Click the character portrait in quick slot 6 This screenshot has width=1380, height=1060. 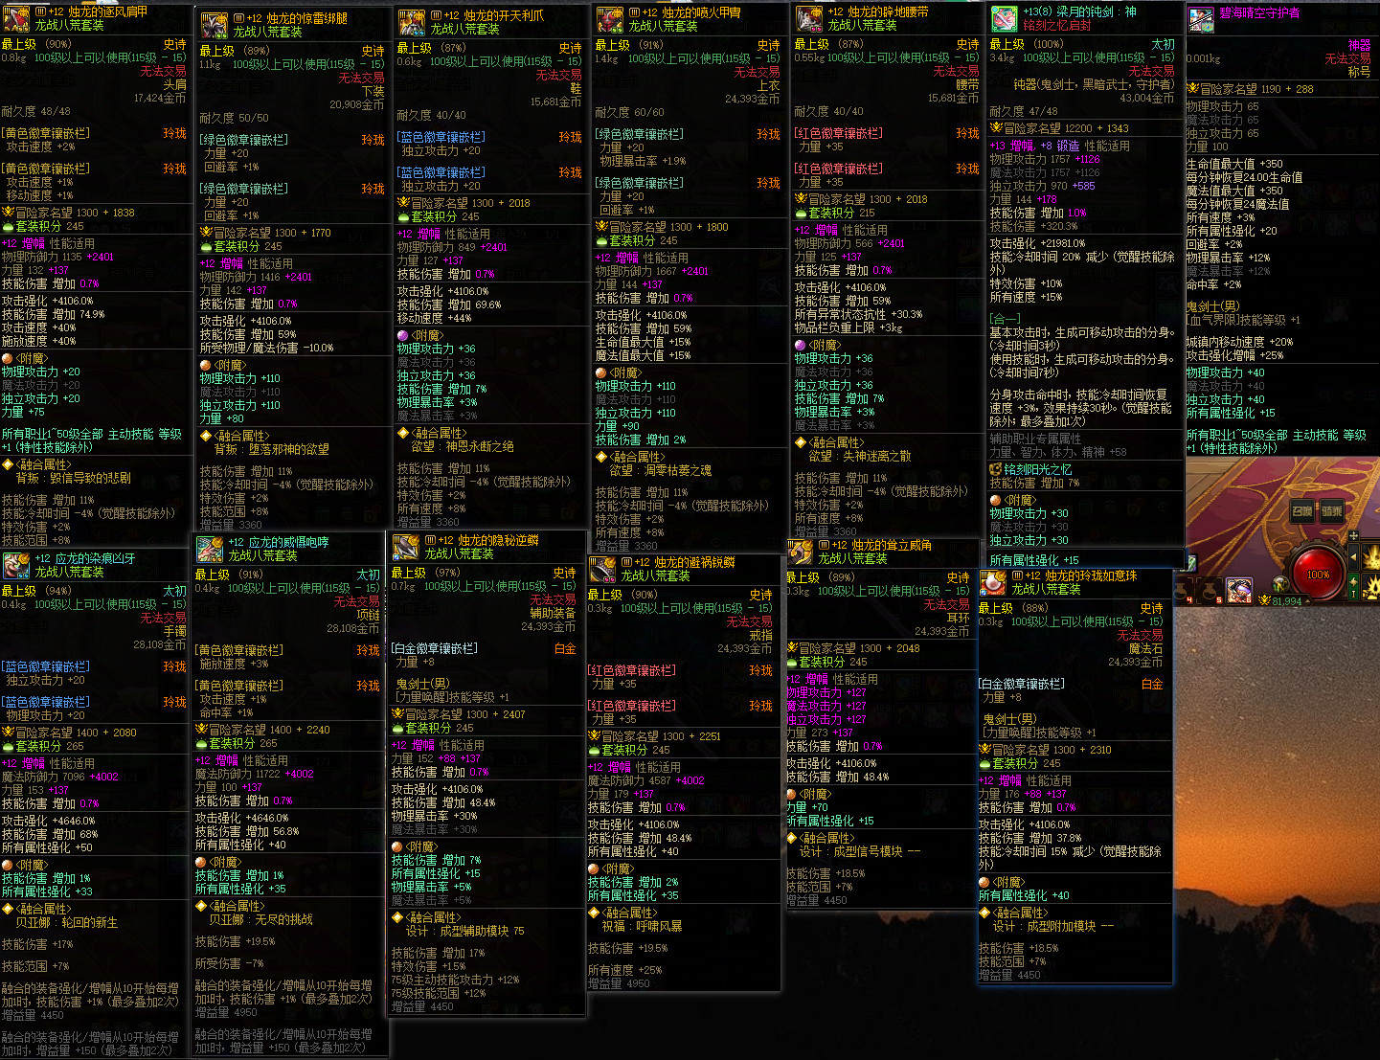click(1239, 590)
